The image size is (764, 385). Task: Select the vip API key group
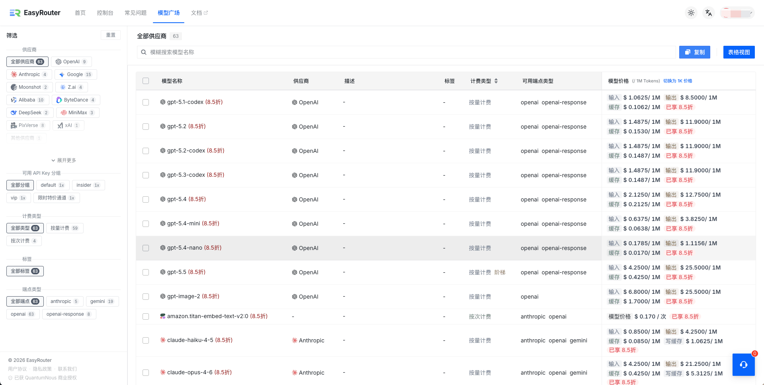(x=19, y=198)
